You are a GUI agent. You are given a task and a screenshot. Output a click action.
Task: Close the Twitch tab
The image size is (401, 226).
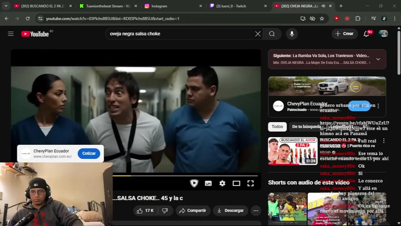tap(265, 6)
